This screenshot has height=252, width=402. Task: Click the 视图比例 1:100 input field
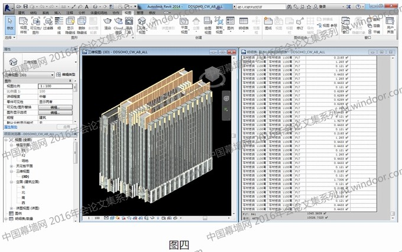pos(56,87)
